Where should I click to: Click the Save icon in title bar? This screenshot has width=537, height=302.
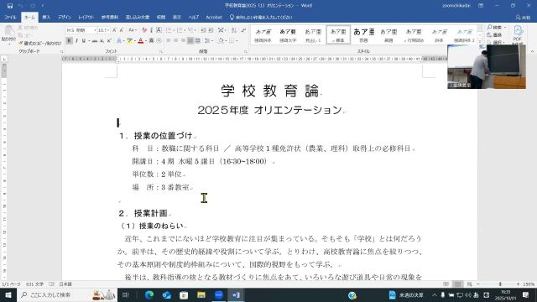point(10,6)
